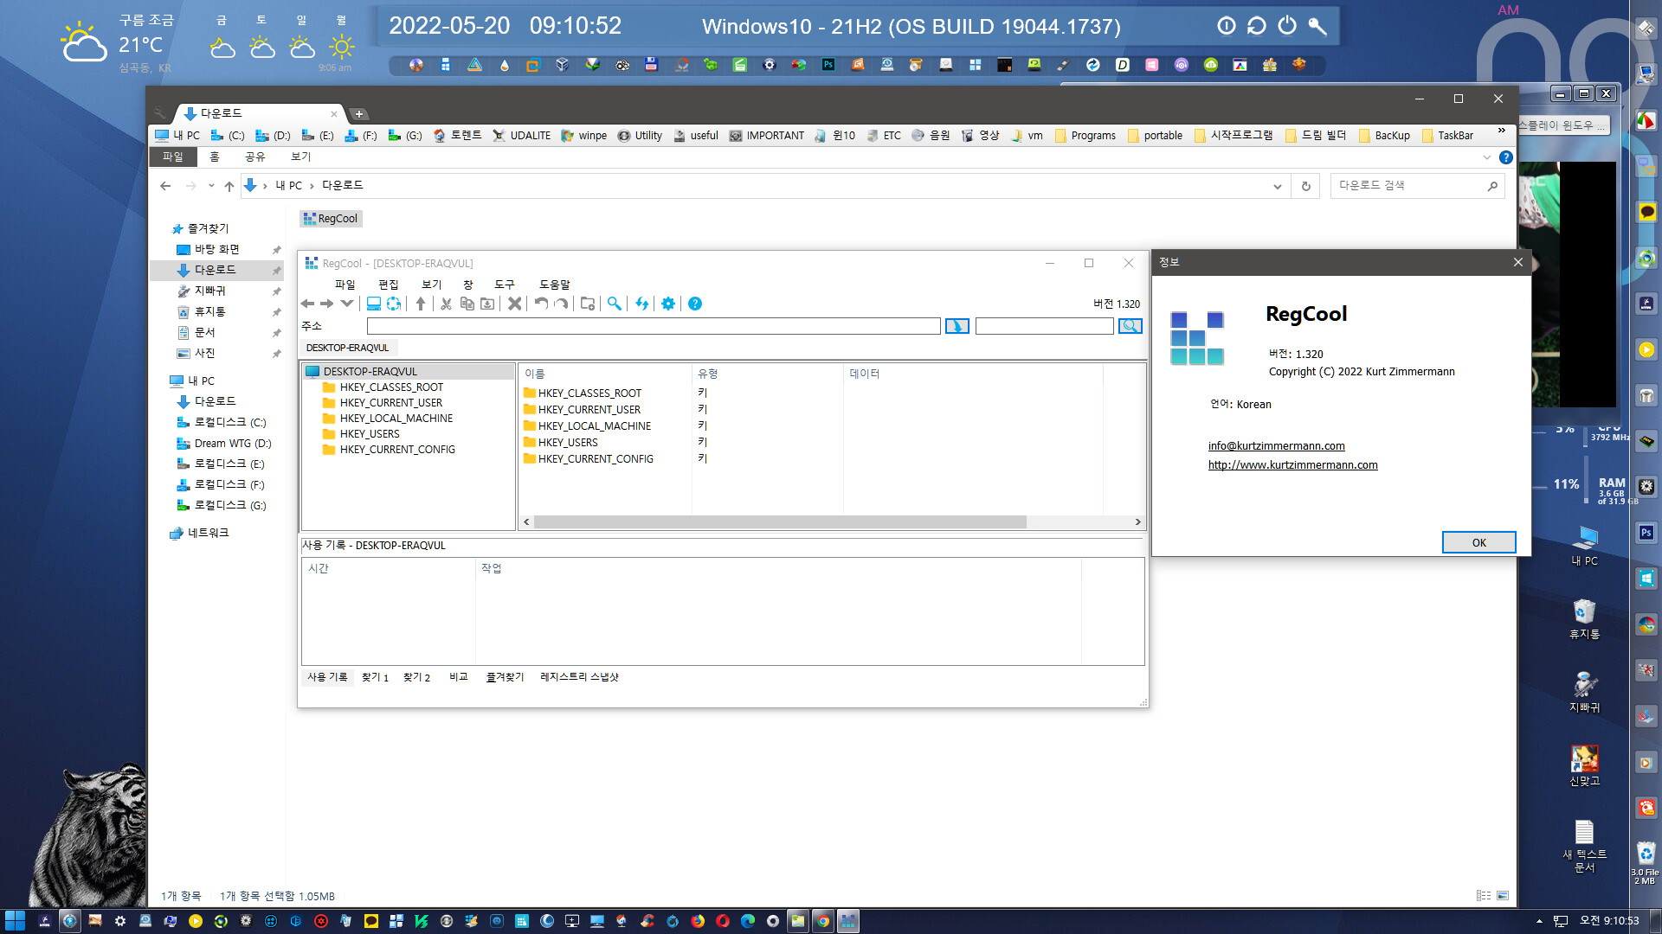The height and width of the screenshot is (934, 1662).
Task: Open the www.kurtzimmermann.com website link
Action: (1292, 465)
